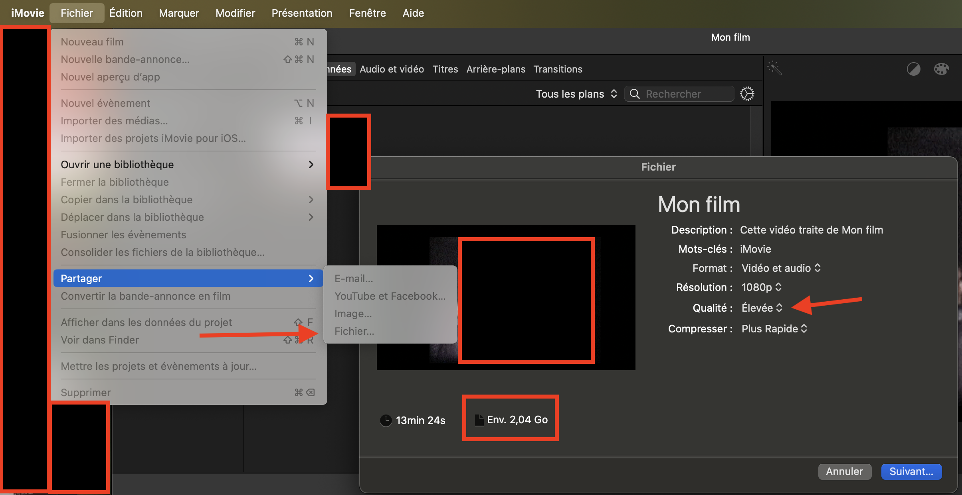Click the file size document icon
Viewport: 962px width, 495px height.
(479, 420)
